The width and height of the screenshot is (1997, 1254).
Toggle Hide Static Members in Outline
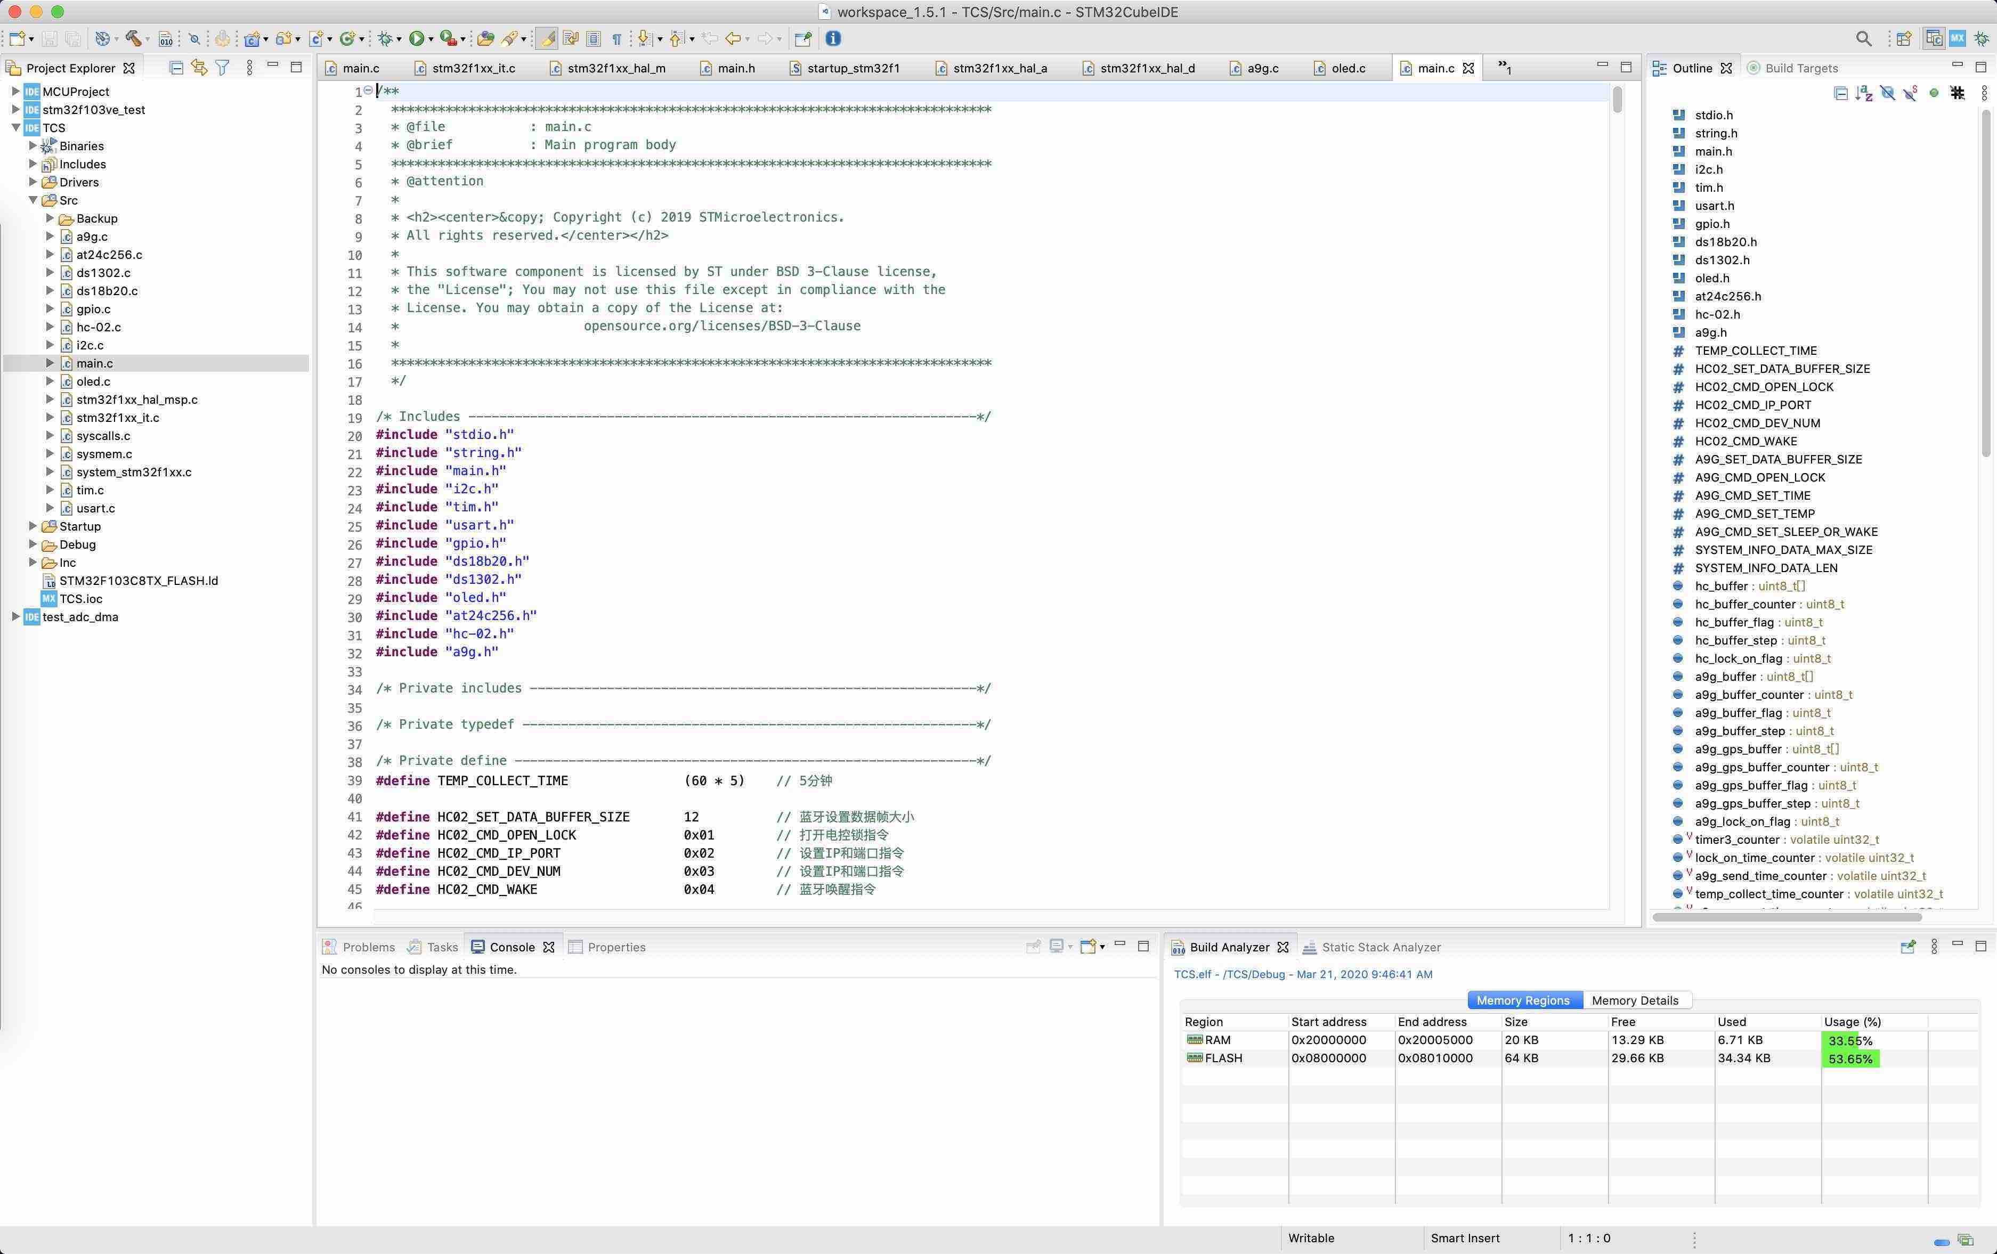1911,94
